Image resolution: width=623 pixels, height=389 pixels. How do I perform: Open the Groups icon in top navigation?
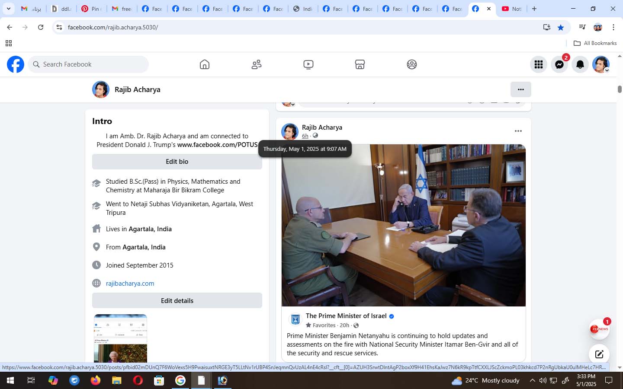[412, 64]
